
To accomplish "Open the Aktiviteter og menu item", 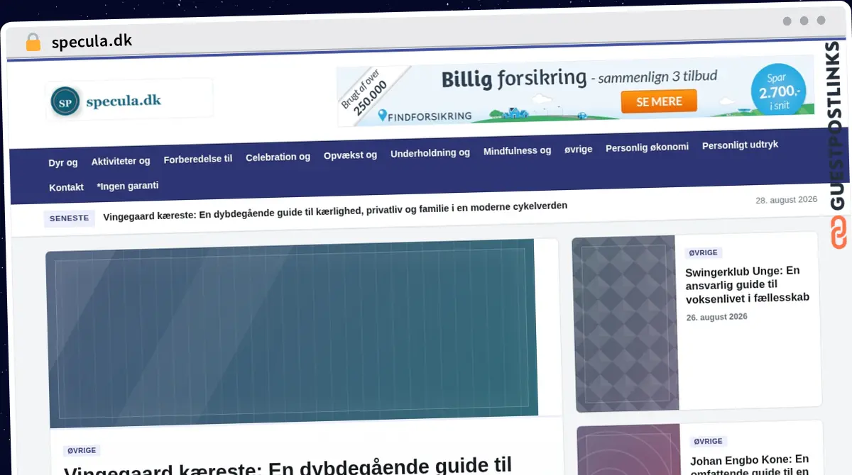I will 121,161.
